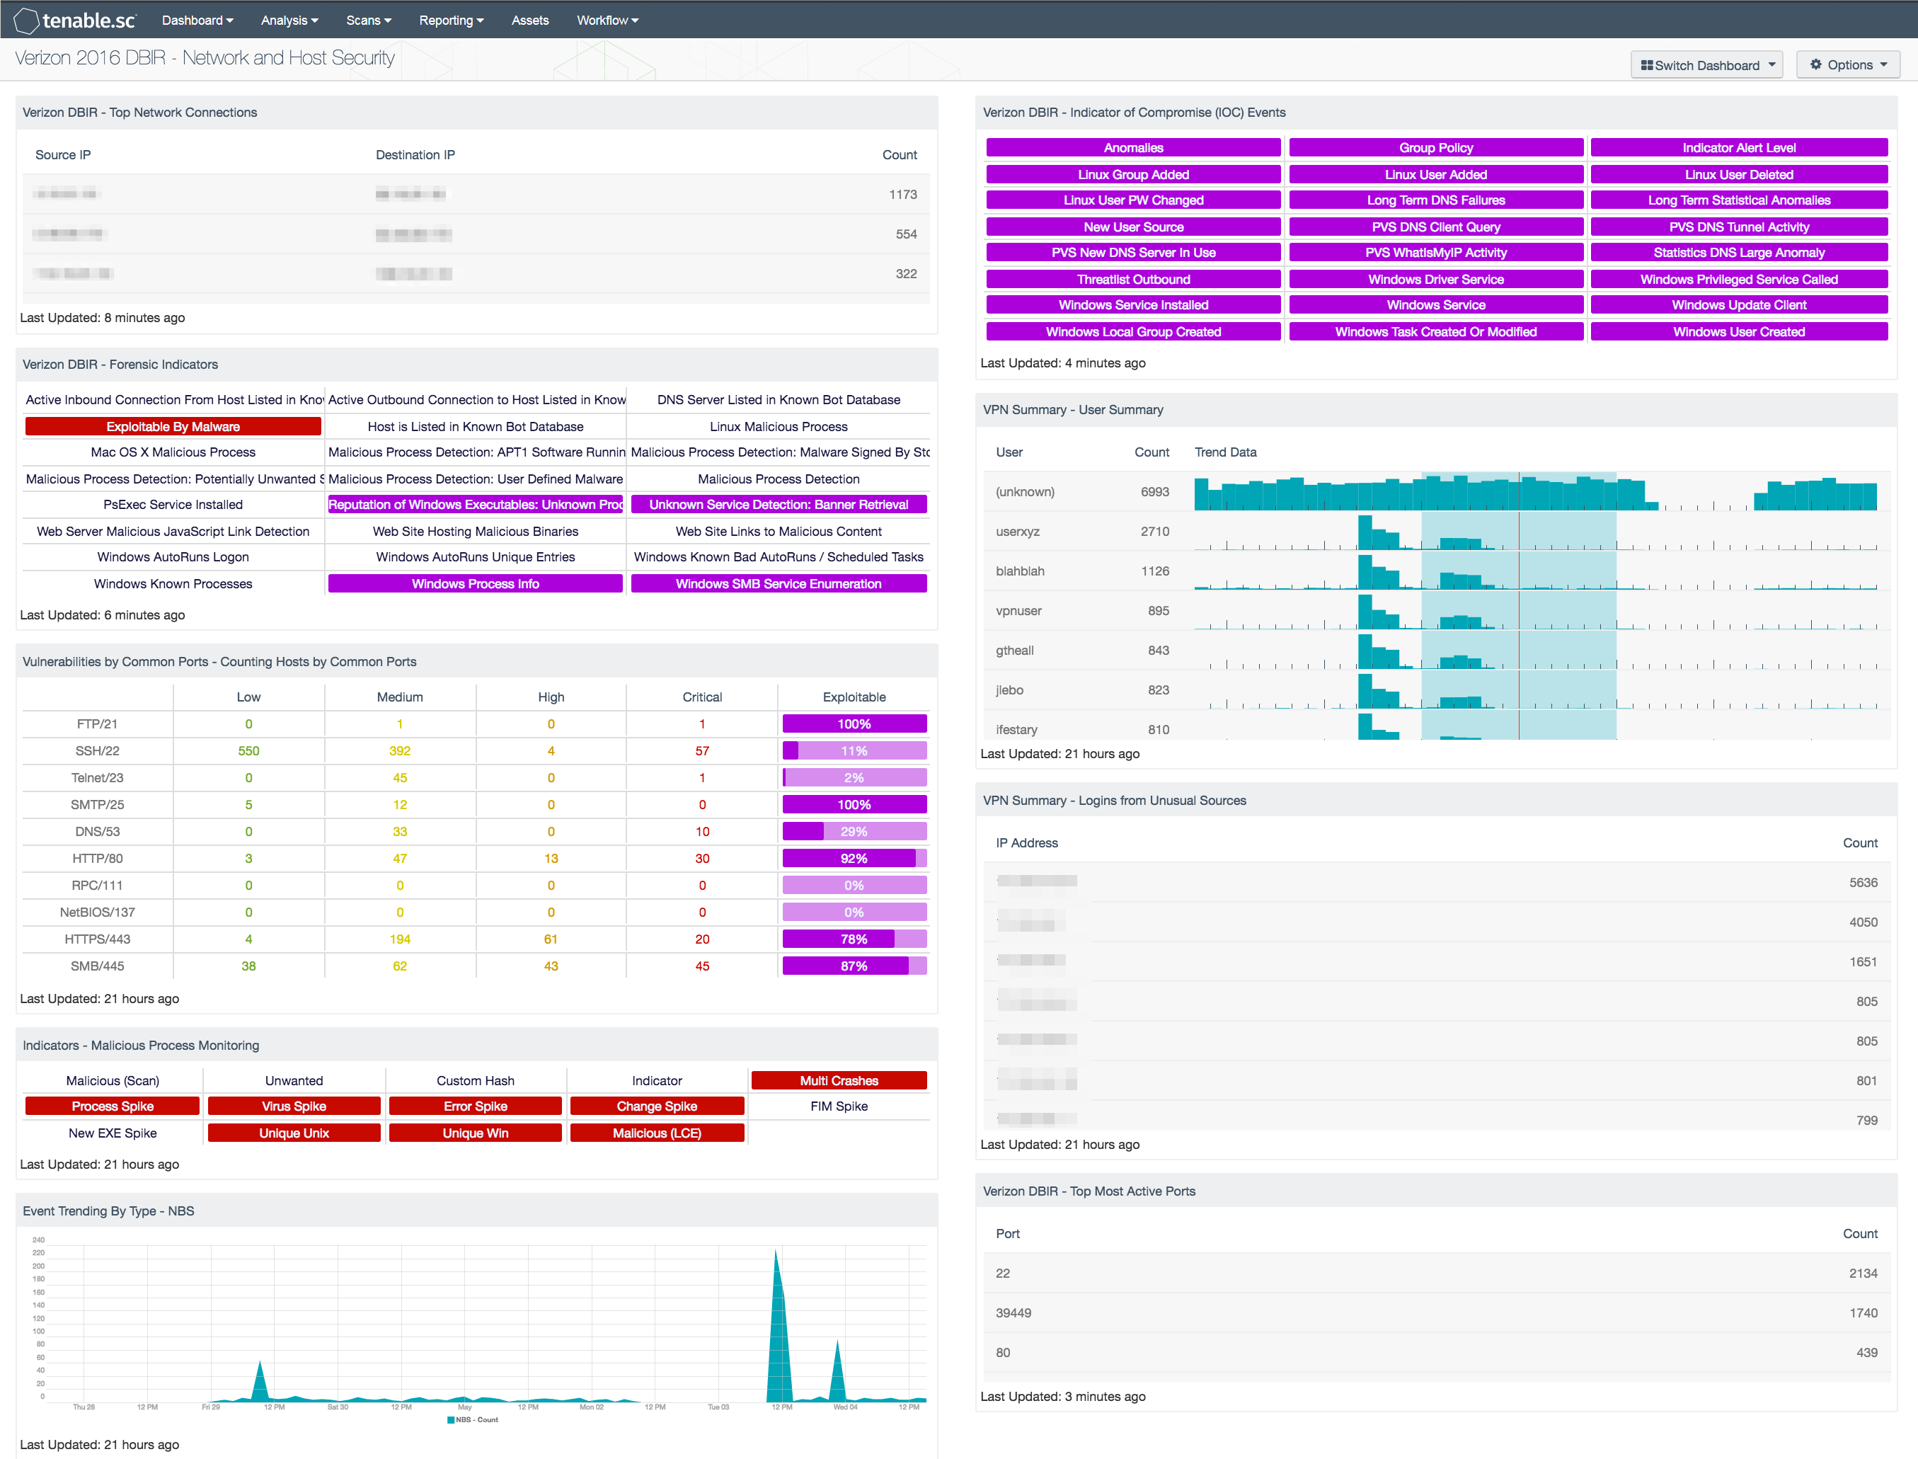1918x1459 pixels.
Task: Click the Anomalies IOC indicator
Action: click(1133, 148)
